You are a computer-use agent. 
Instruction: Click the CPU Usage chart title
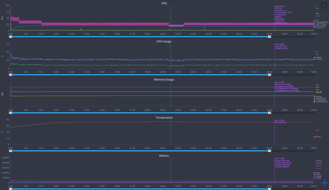(x=164, y=41)
